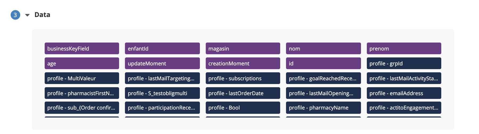Viewport: 479px width, 134px height.
Task: Choose the enfantId field chip
Action: pyautogui.click(x=162, y=49)
